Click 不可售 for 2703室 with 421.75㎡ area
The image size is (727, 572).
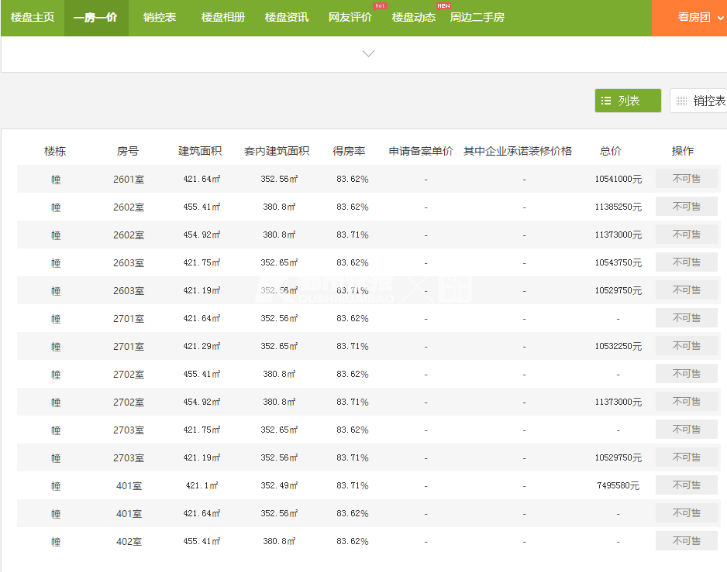(687, 430)
